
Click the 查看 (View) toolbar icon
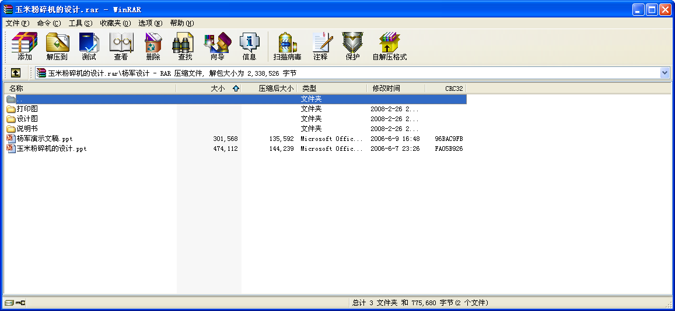pos(121,47)
